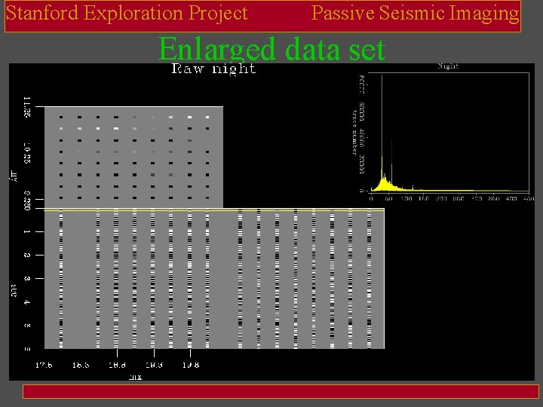The height and width of the screenshot is (407, 543).
Task: Click the "17.6" tick on the mx axis
Action: click(44, 365)
